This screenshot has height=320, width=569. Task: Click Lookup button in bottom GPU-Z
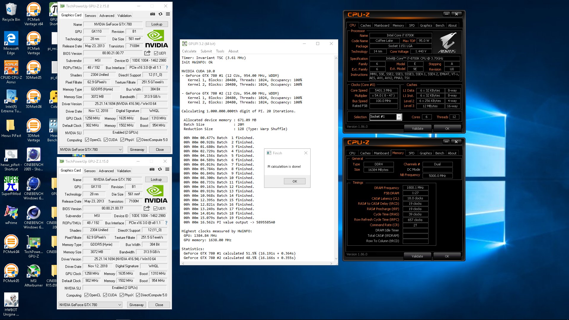tap(156, 180)
